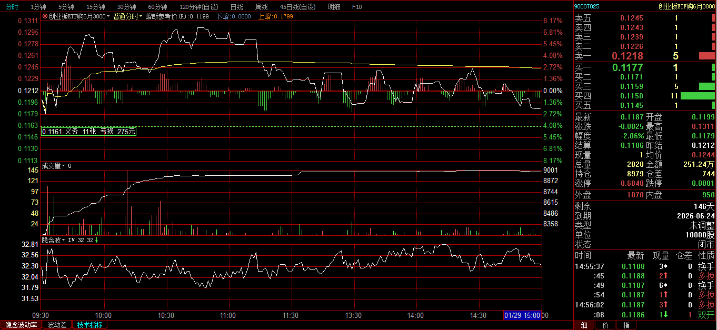Switch to the 日线 daily chart tab
Viewport: 717px width, 330px height.
pyautogui.click(x=236, y=7)
